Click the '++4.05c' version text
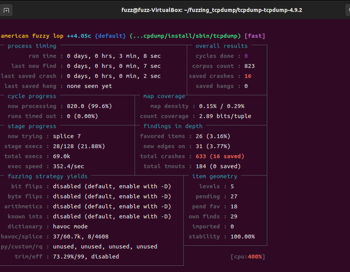Image resolution: width=350 pixels, height=272 pixels. click(x=79, y=36)
